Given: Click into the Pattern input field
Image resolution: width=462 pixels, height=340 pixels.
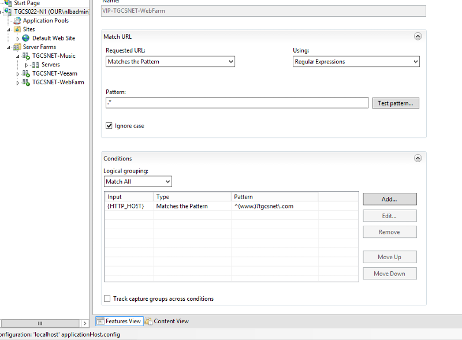Looking at the screenshot, I should tap(237, 103).
